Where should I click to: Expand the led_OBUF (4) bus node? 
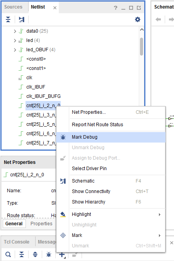15,50
